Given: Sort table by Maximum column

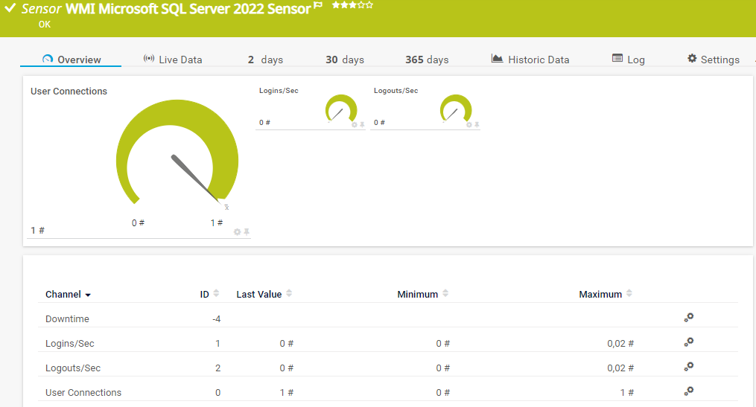Looking at the screenshot, I should 605,295.
